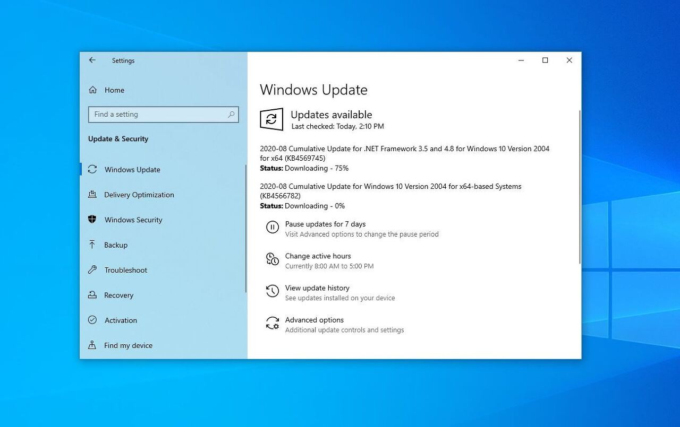This screenshot has width=680, height=427.
Task: Focus the Find a setting search box
Action: tap(163, 114)
